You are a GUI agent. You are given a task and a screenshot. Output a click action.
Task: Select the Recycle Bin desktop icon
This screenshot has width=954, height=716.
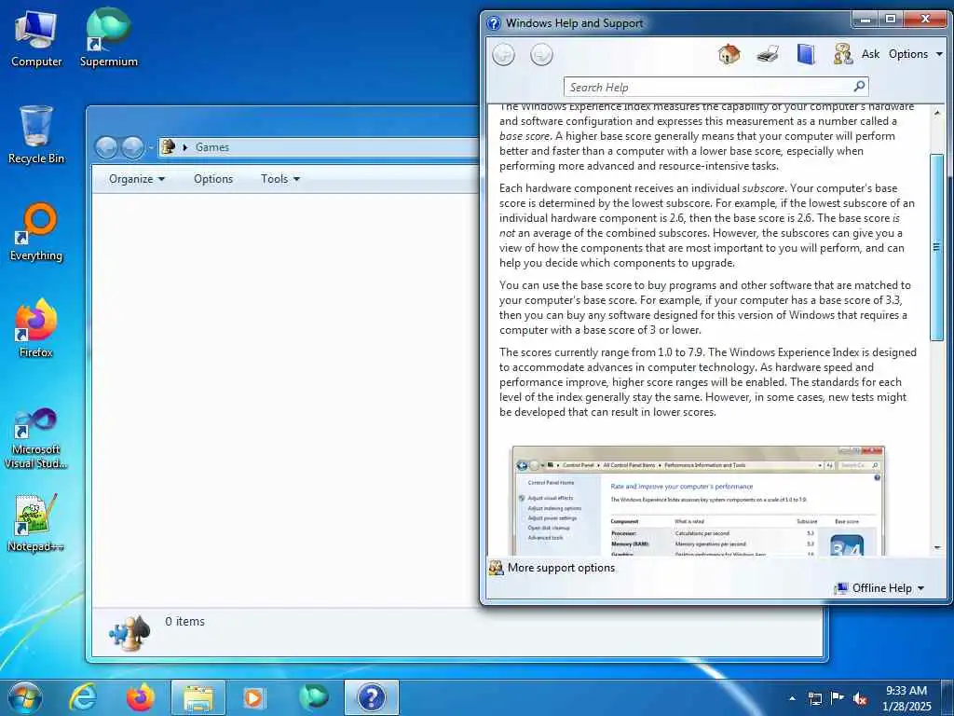point(36,135)
